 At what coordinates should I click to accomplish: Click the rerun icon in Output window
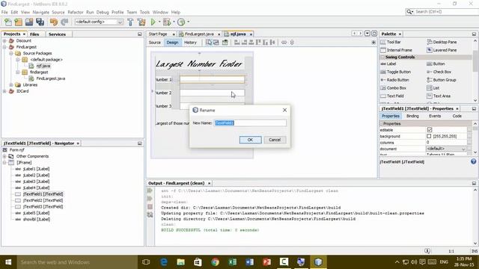pyautogui.click(x=150, y=191)
